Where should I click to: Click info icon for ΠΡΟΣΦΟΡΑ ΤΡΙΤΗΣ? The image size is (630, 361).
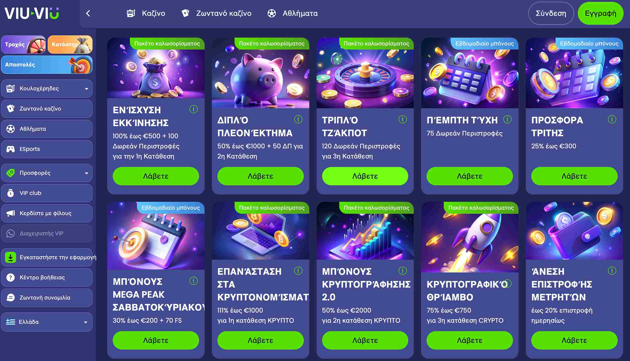(612, 119)
